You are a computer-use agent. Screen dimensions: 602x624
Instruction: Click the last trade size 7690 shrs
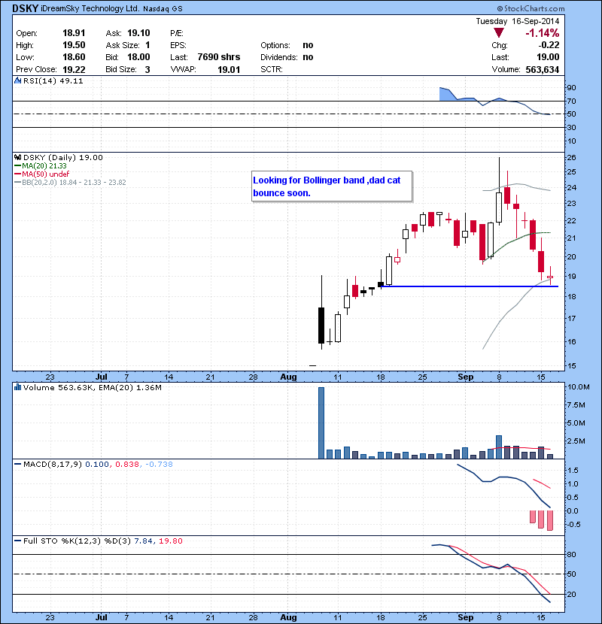pyautogui.click(x=219, y=57)
